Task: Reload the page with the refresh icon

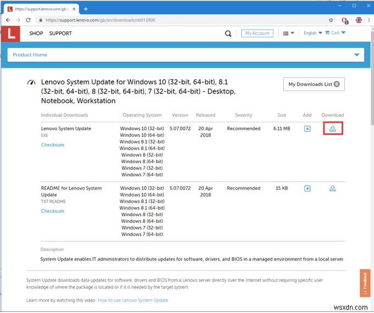Action: [28, 20]
